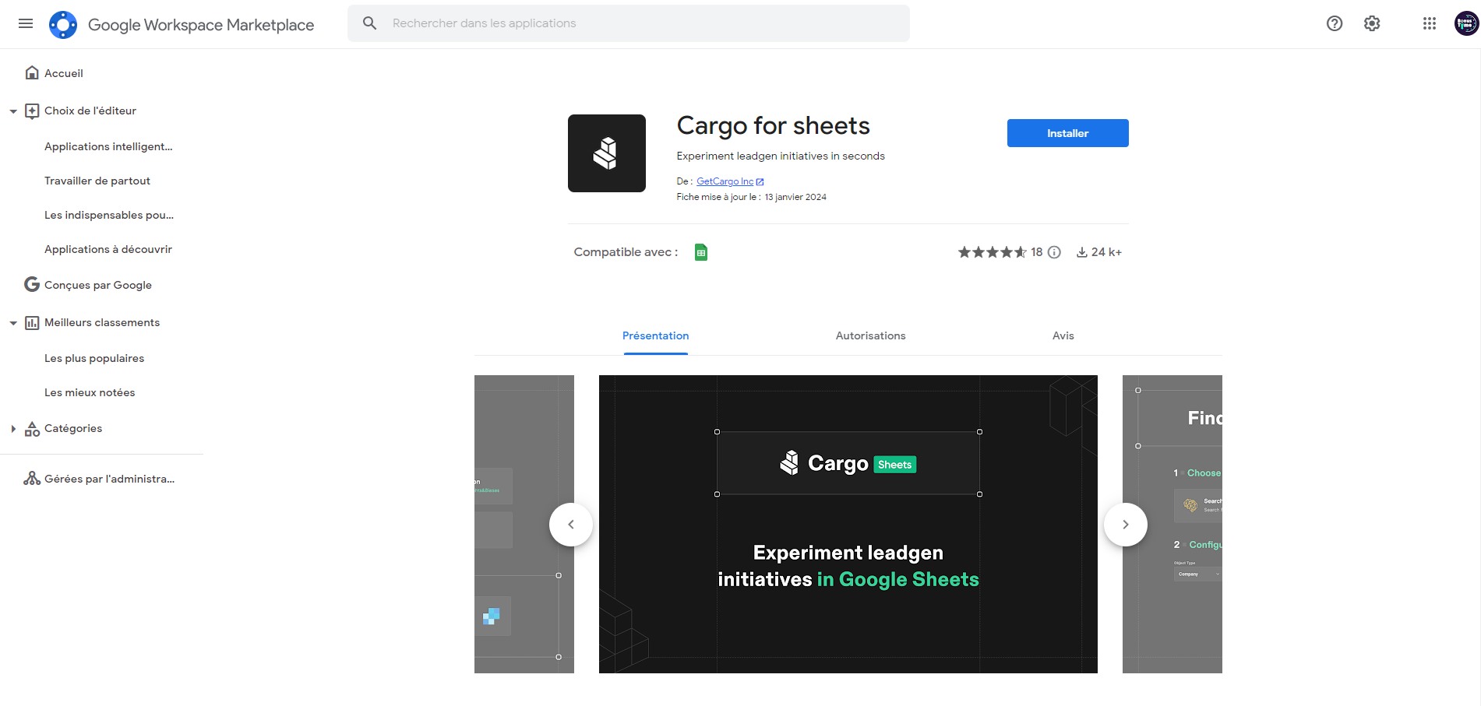The image size is (1481, 706).
Task: Open Applications à découvrir category
Action: click(x=108, y=249)
